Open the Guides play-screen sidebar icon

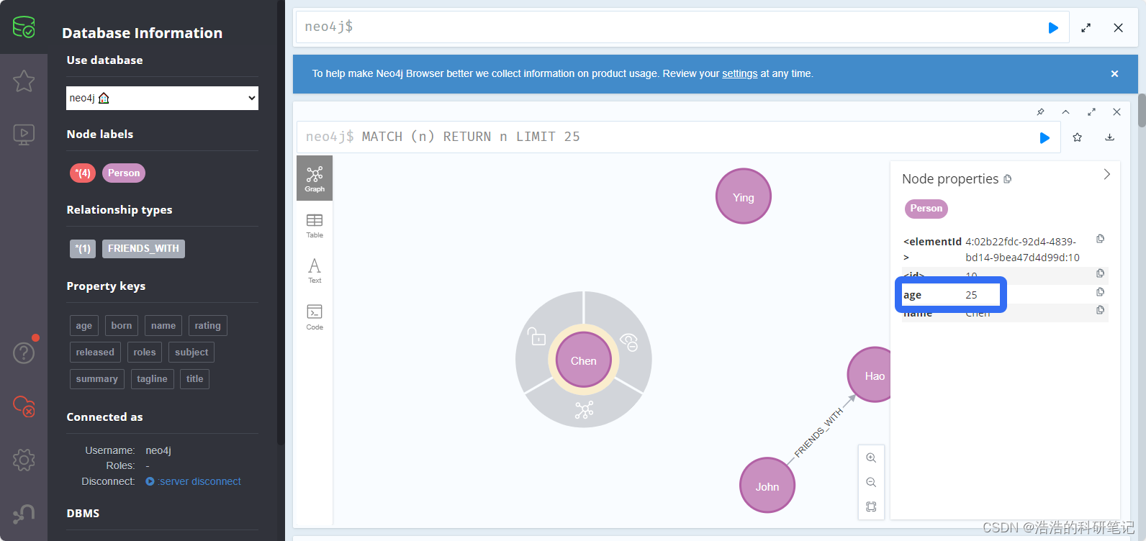(24, 135)
